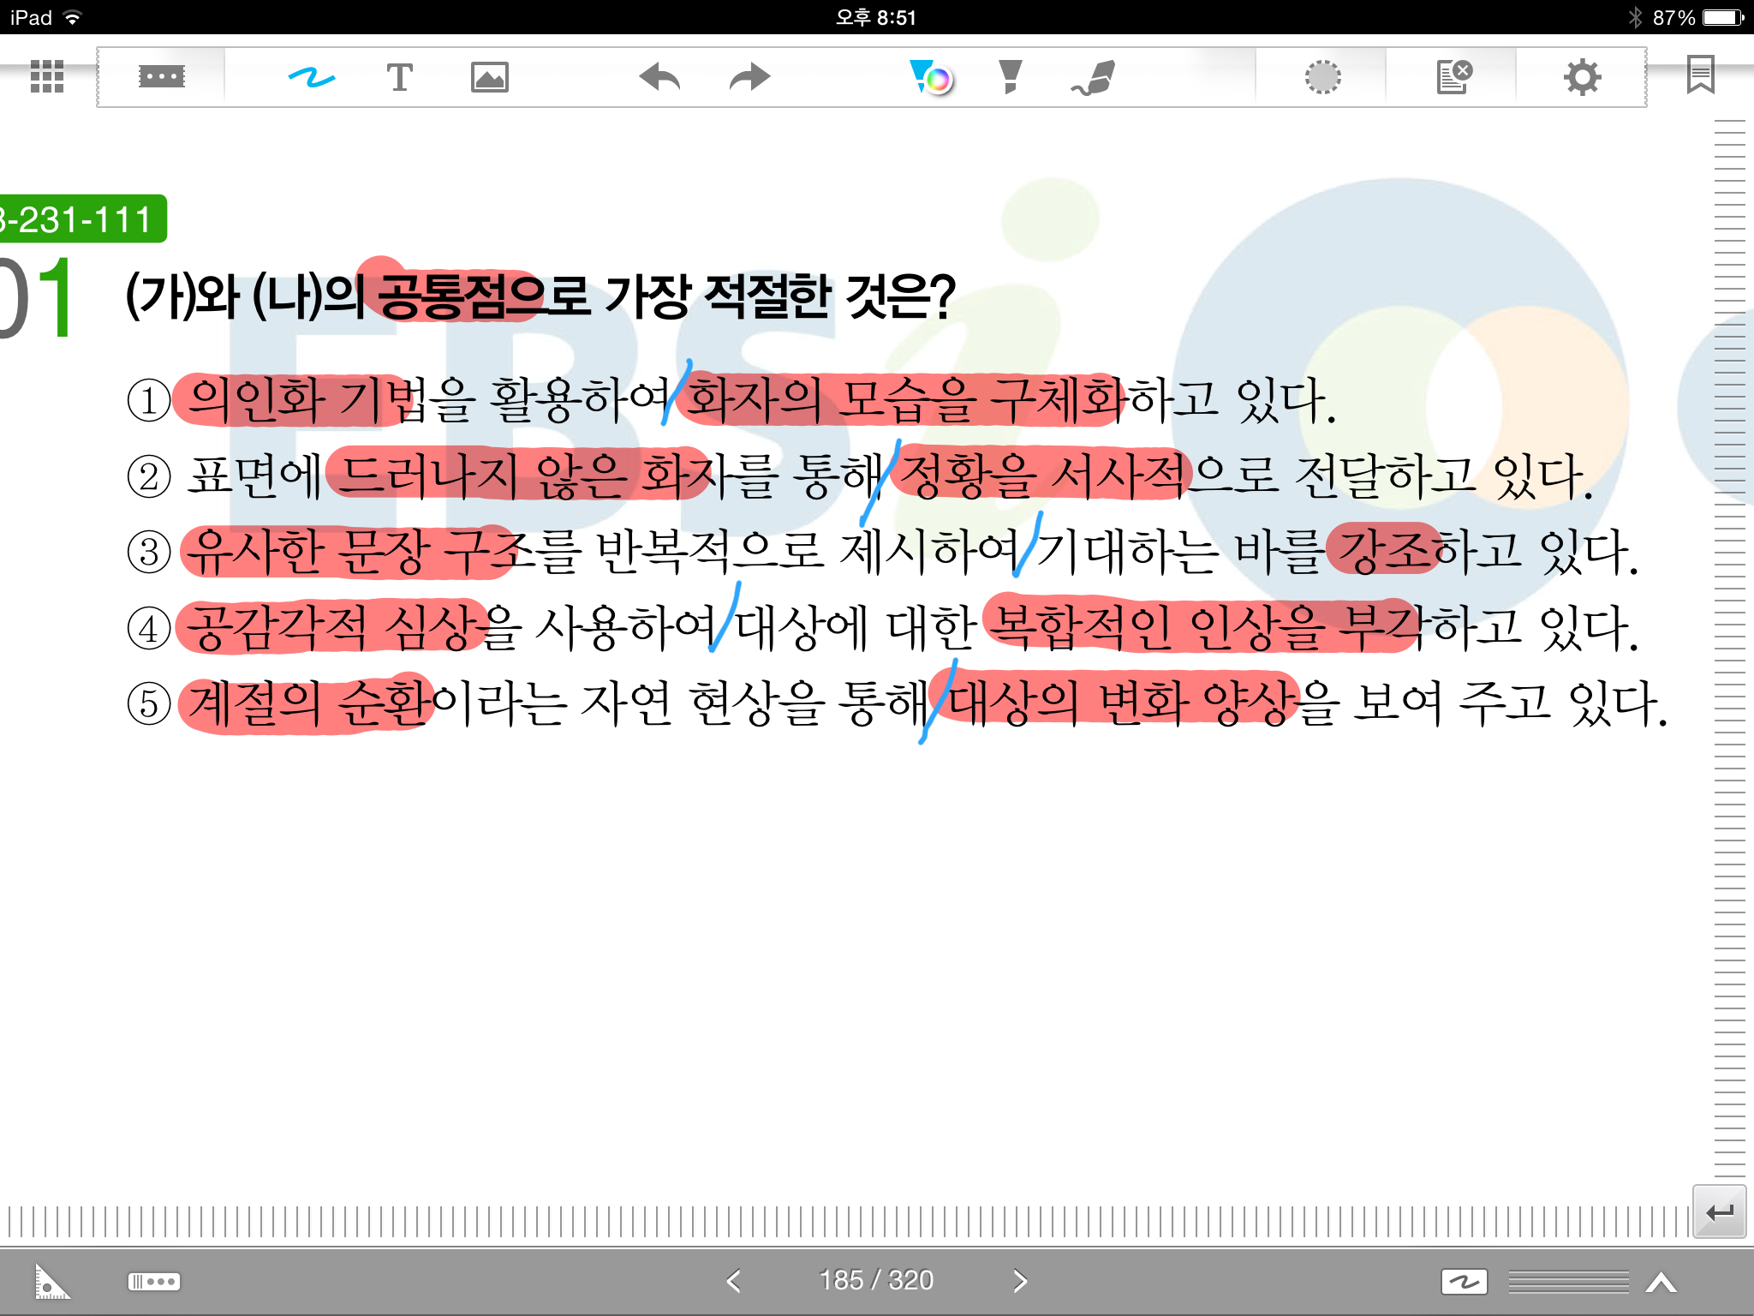Select the blue pen scribble tool
Screen dimensions: 1754x1316
[x=311, y=77]
